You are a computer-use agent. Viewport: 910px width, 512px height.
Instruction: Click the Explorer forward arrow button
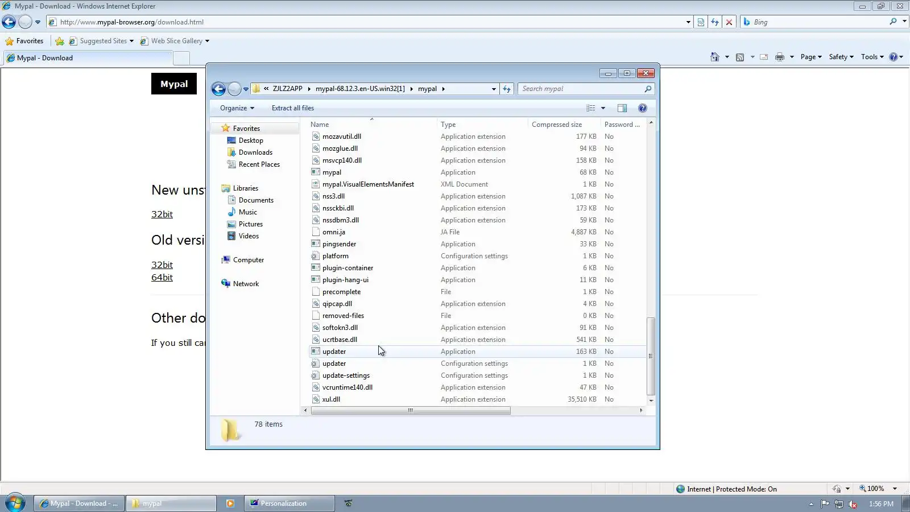pos(234,89)
